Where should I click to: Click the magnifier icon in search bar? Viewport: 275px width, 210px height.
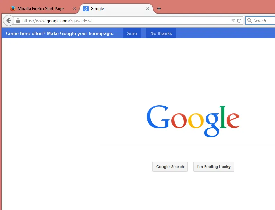(x=249, y=20)
